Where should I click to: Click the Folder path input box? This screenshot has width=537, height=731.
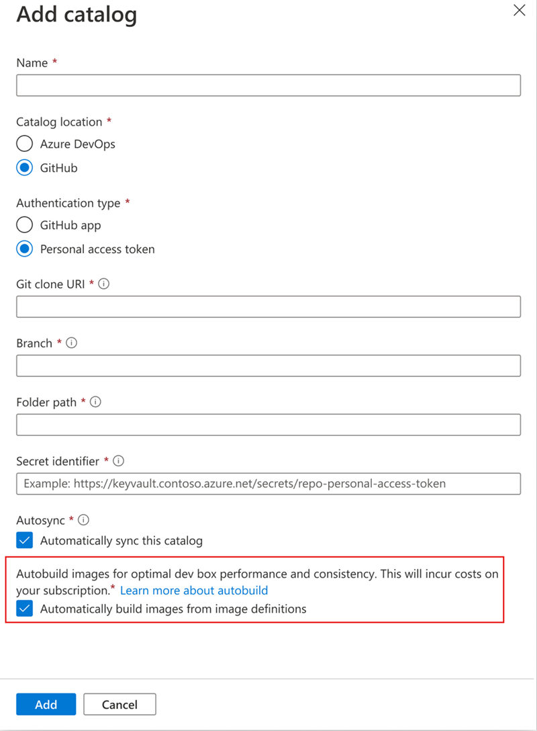pos(268,425)
